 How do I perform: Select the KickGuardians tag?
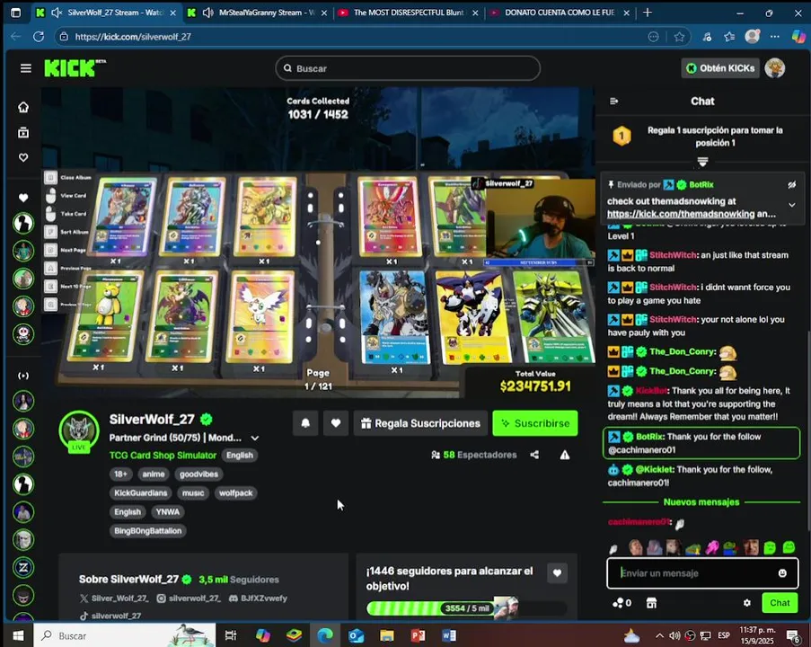click(141, 492)
